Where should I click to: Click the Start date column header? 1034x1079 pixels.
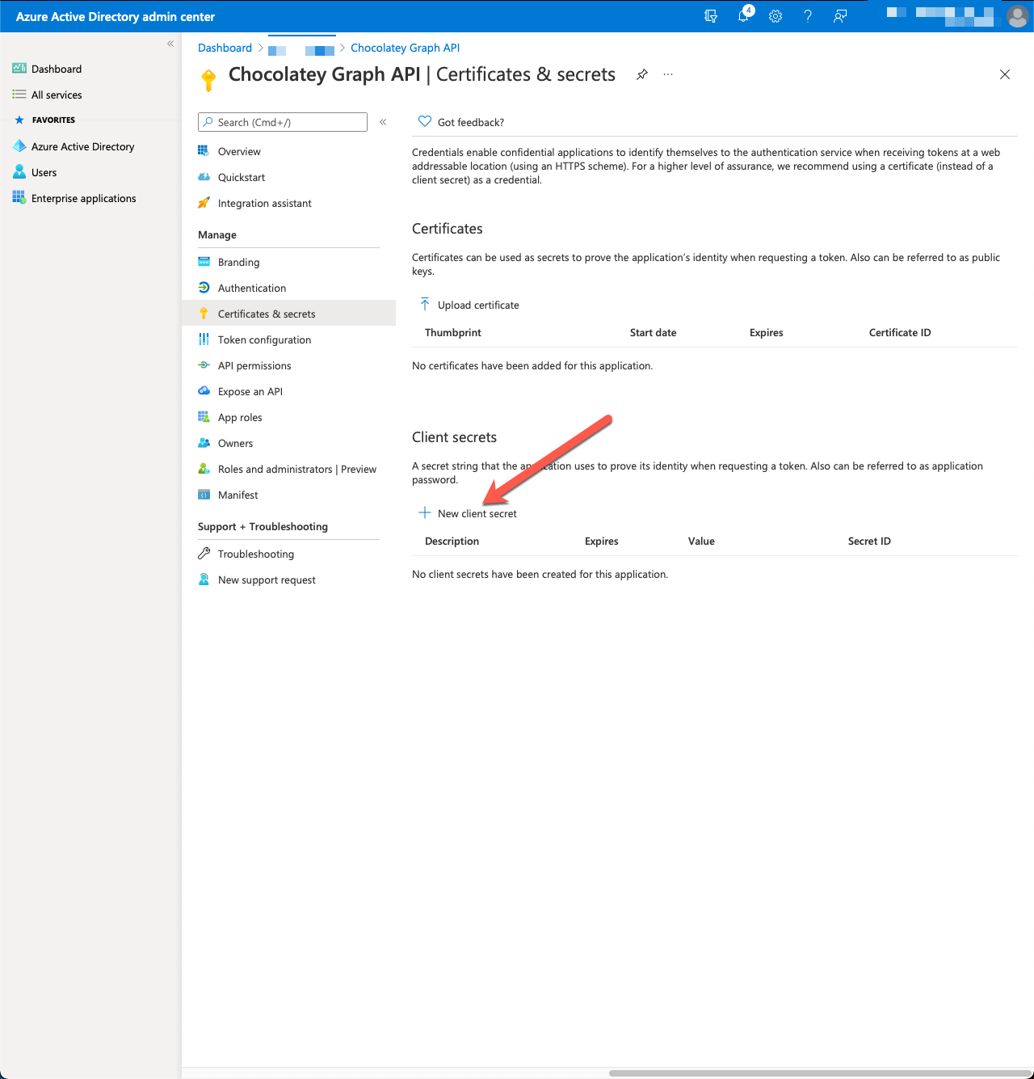[x=653, y=332]
